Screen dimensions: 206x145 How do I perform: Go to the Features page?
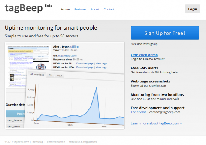pyautogui.click(x=80, y=9)
